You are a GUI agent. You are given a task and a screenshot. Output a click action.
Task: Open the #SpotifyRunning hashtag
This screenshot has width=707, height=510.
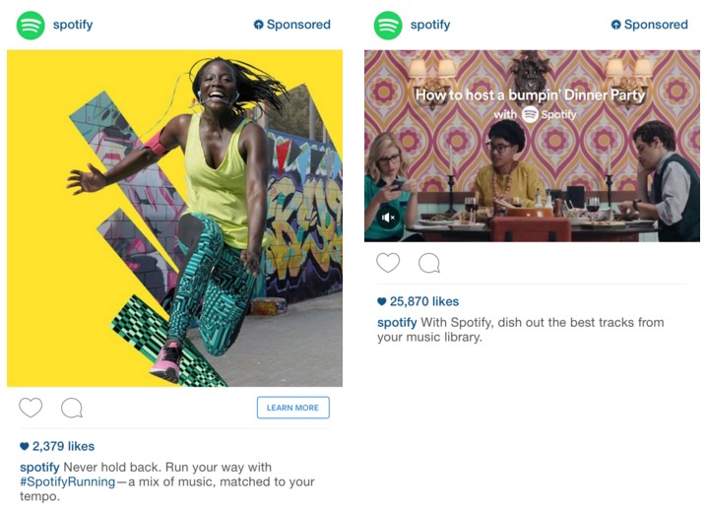67,481
